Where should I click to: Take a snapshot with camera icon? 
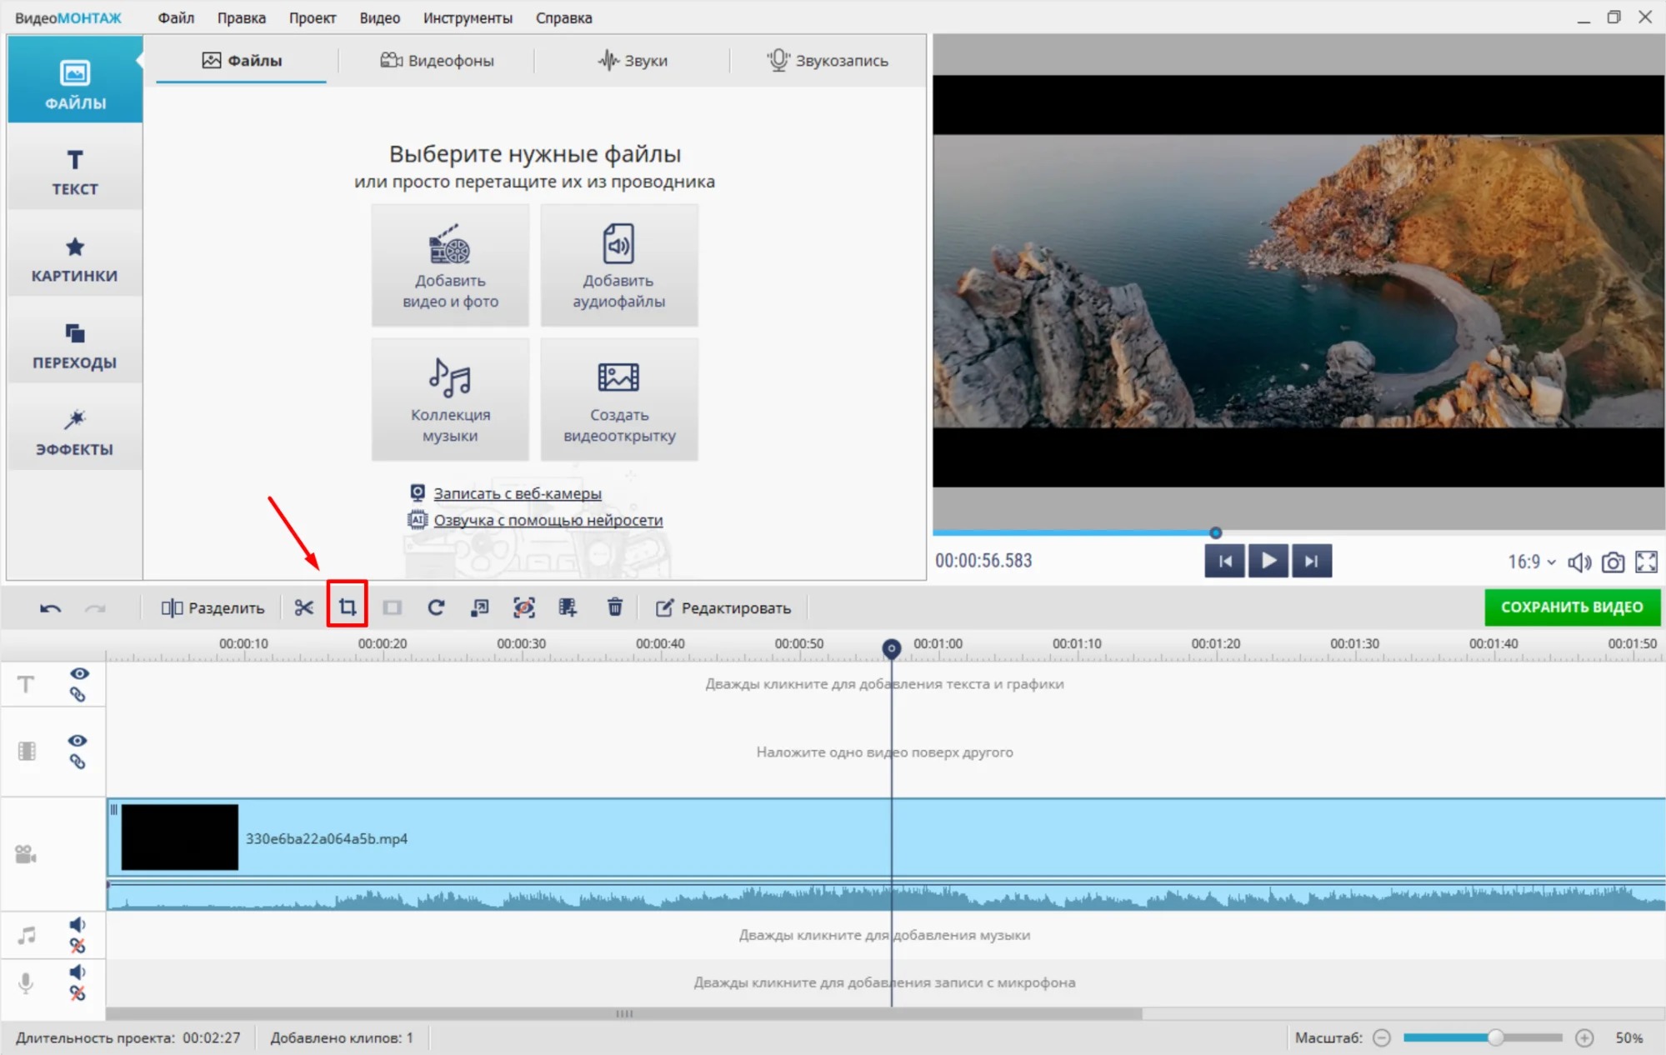tap(1613, 562)
